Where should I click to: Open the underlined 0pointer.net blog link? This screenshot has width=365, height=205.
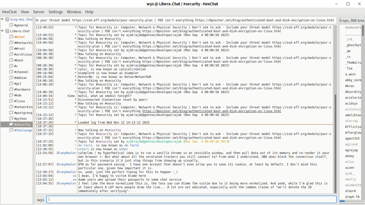pyautogui.click(x=212, y=111)
